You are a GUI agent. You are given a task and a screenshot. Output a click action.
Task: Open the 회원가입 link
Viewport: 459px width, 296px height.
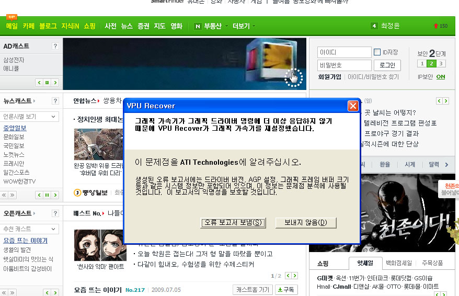[x=330, y=77]
